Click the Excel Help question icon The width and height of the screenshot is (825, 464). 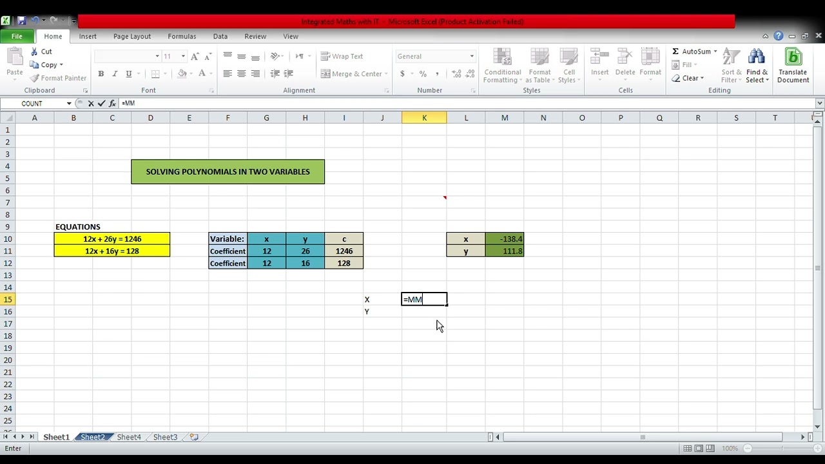coord(779,36)
